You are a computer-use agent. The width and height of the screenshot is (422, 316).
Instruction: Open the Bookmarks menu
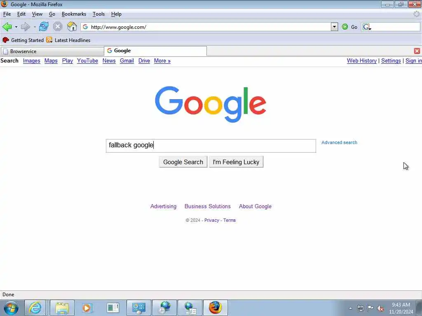click(x=74, y=14)
